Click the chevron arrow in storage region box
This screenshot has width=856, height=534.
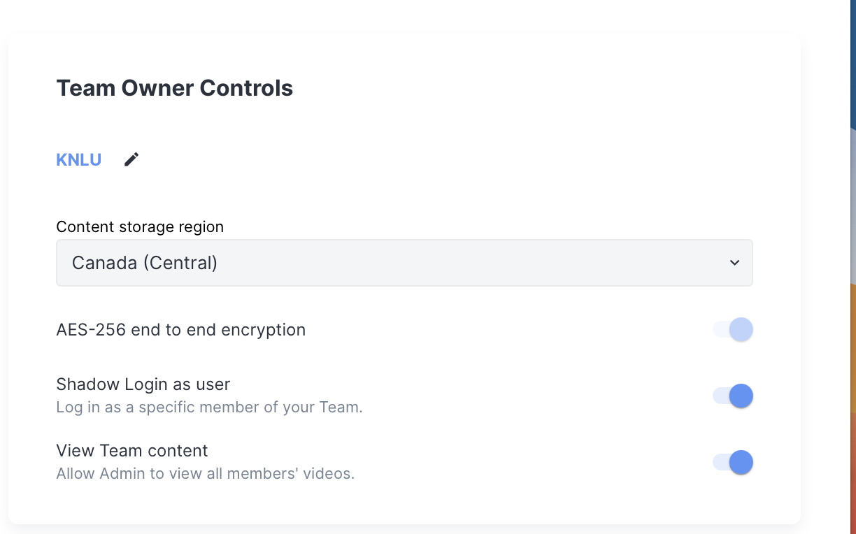[x=734, y=263]
